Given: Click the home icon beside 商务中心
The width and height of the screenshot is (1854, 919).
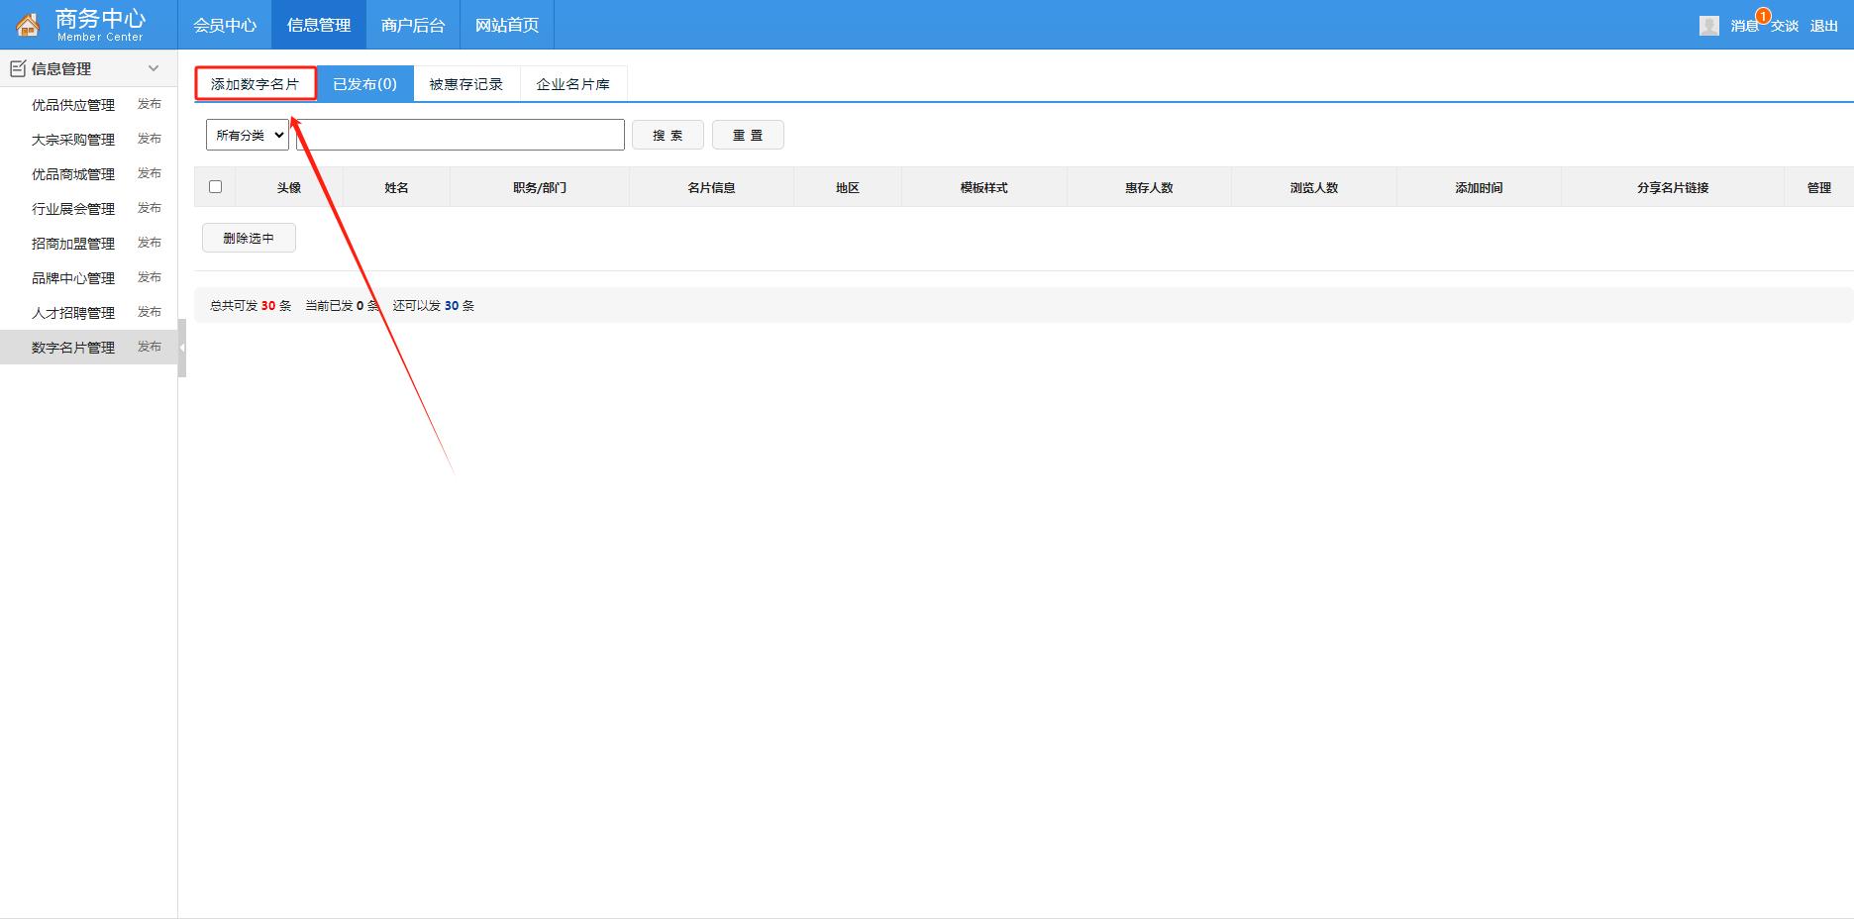Looking at the screenshot, I should 28,25.
